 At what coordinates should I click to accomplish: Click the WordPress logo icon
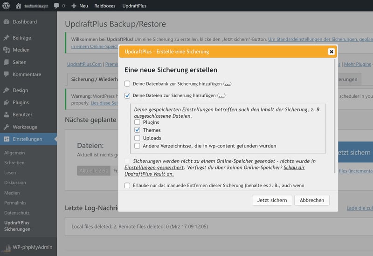(6, 6)
